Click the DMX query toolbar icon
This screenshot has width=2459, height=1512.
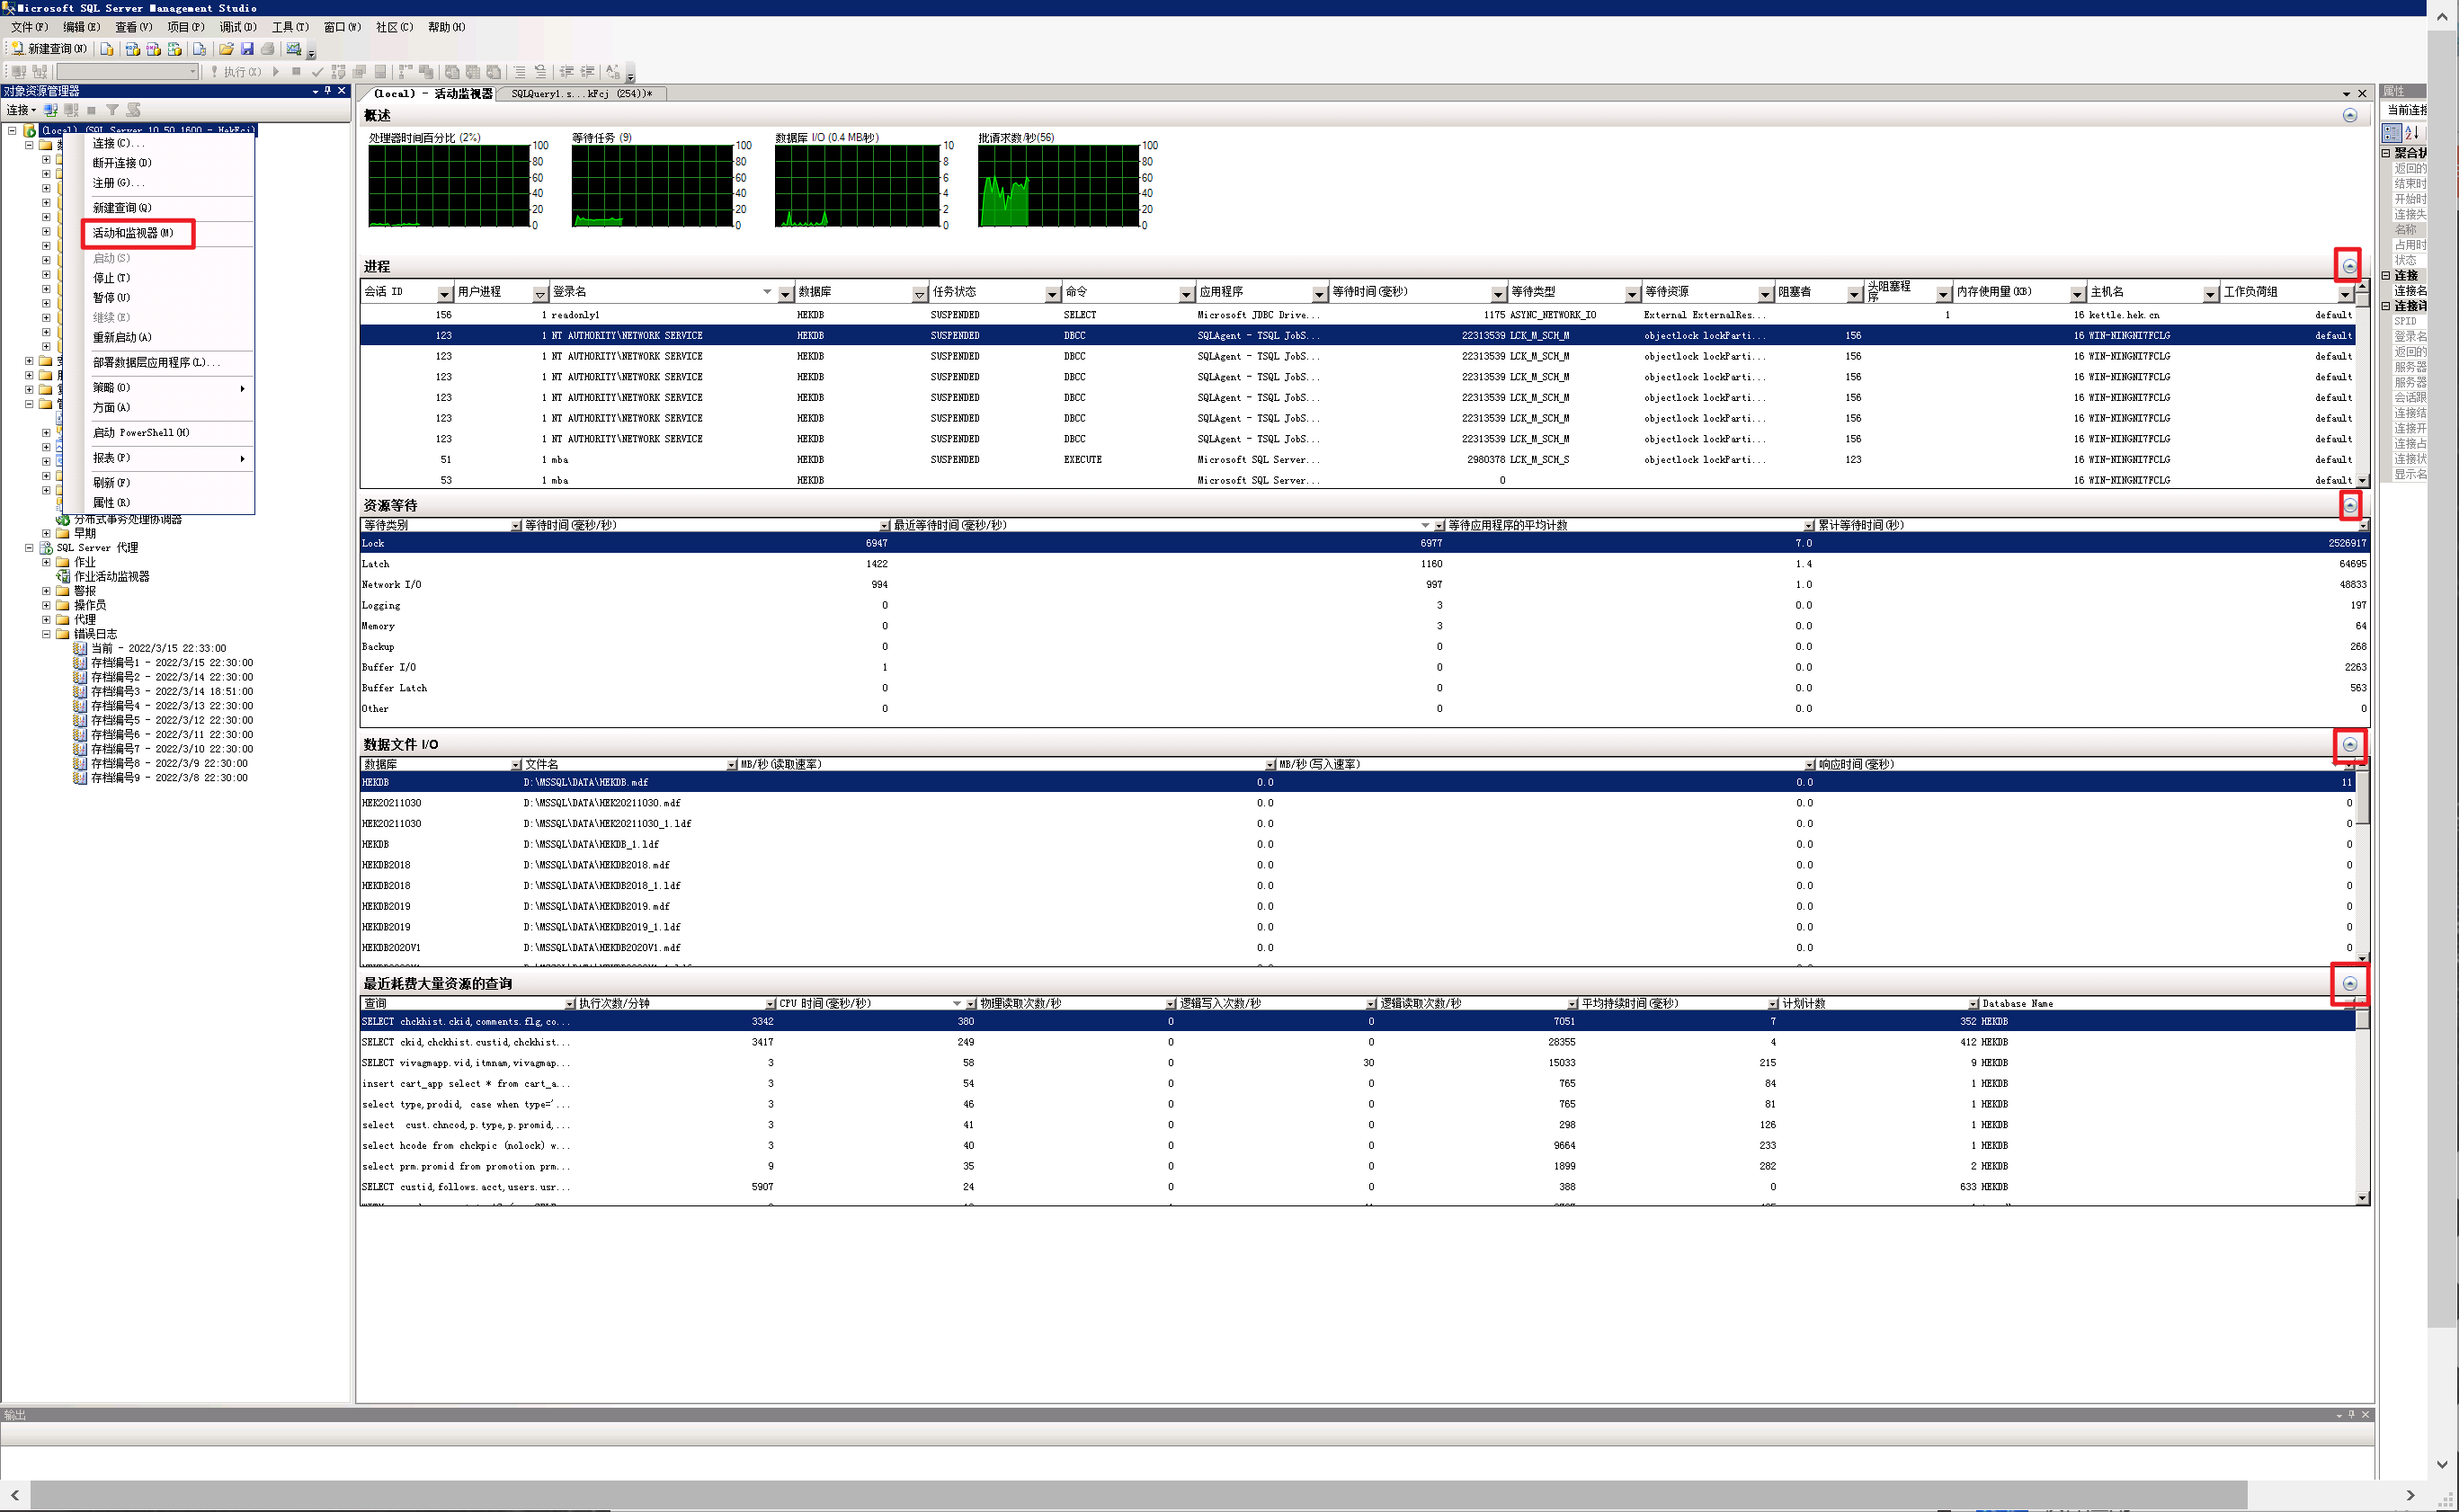click(x=153, y=49)
